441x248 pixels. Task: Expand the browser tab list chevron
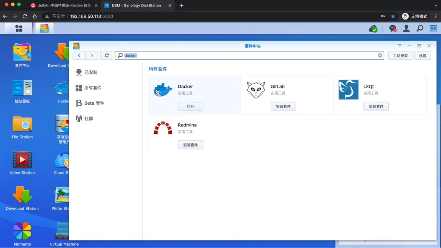coord(436,6)
